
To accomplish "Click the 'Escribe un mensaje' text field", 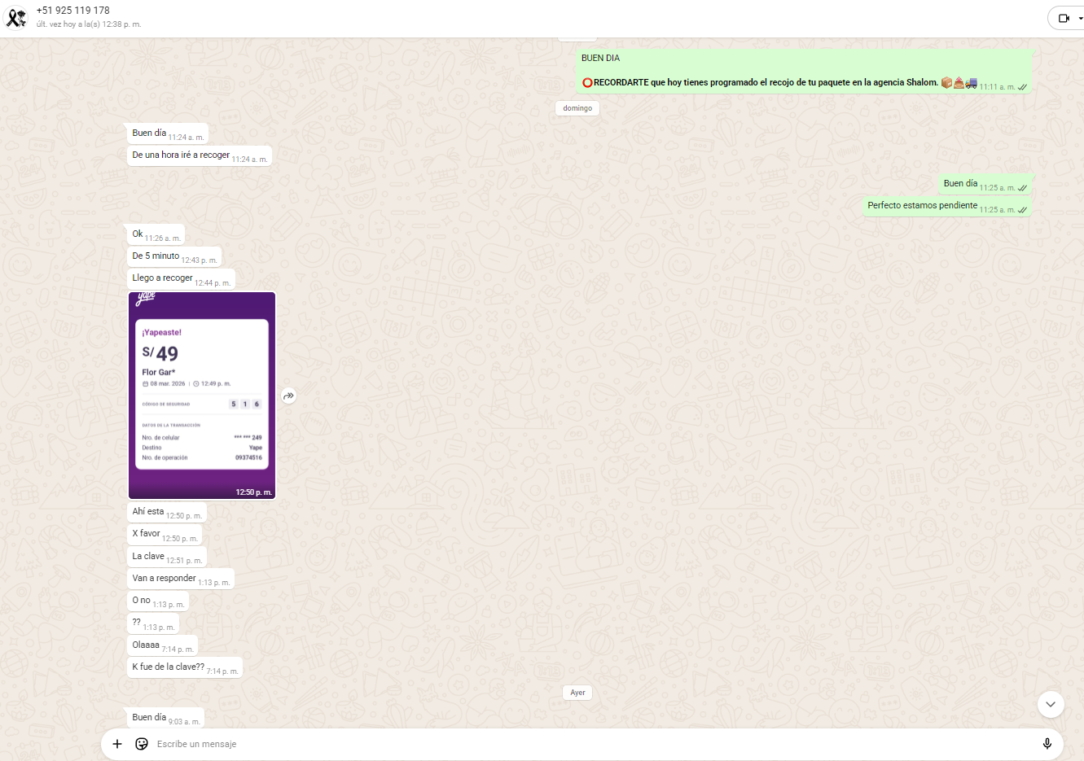I will [570, 744].
